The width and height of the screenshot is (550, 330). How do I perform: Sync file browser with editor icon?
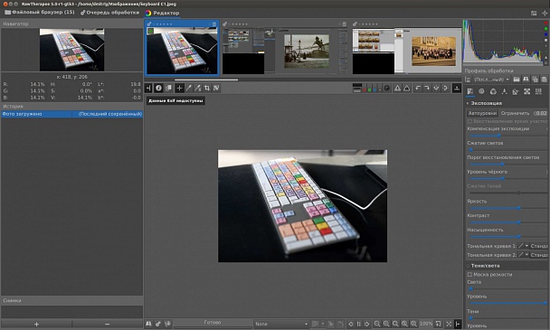[x=358, y=324]
